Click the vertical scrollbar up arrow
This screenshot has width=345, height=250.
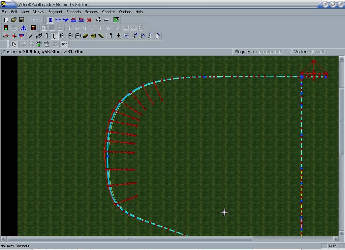click(341, 59)
